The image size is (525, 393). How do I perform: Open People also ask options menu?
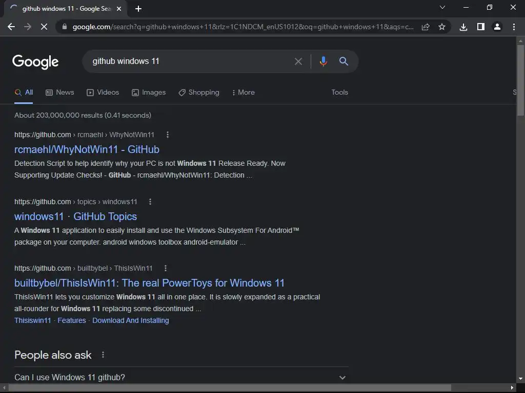pos(103,355)
